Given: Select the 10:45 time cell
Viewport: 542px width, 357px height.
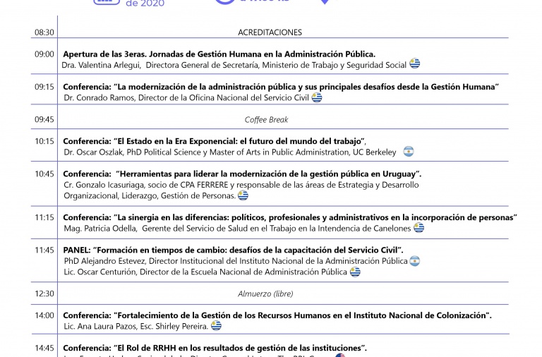Looking at the screenshot, I should pos(44,174).
